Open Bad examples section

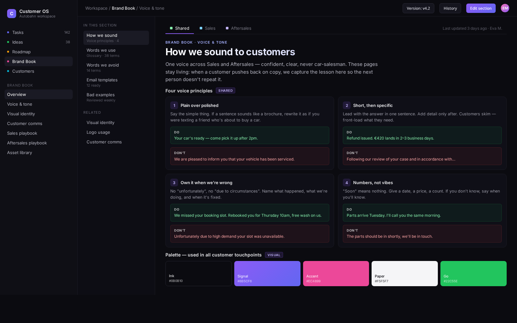116,97
